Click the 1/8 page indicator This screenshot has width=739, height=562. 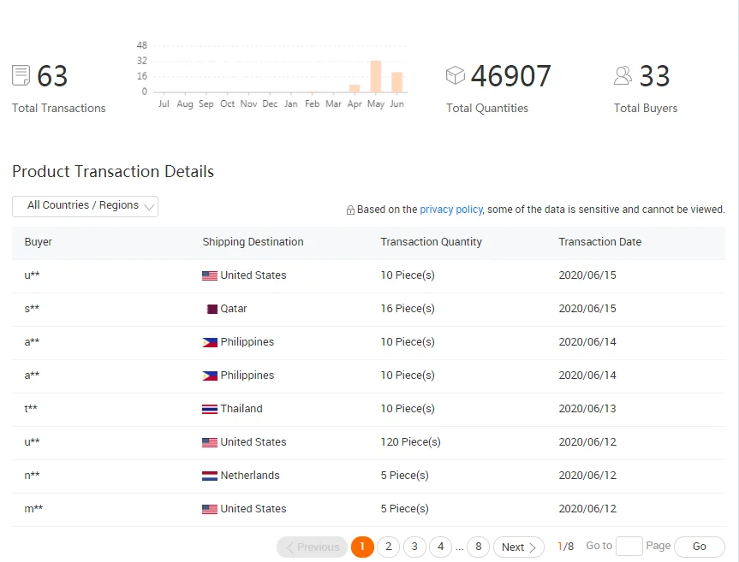coord(565,547)
